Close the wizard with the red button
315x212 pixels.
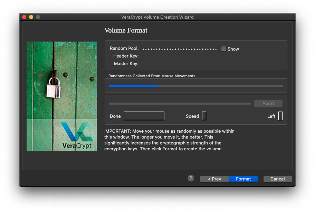[x=24, y=17]
